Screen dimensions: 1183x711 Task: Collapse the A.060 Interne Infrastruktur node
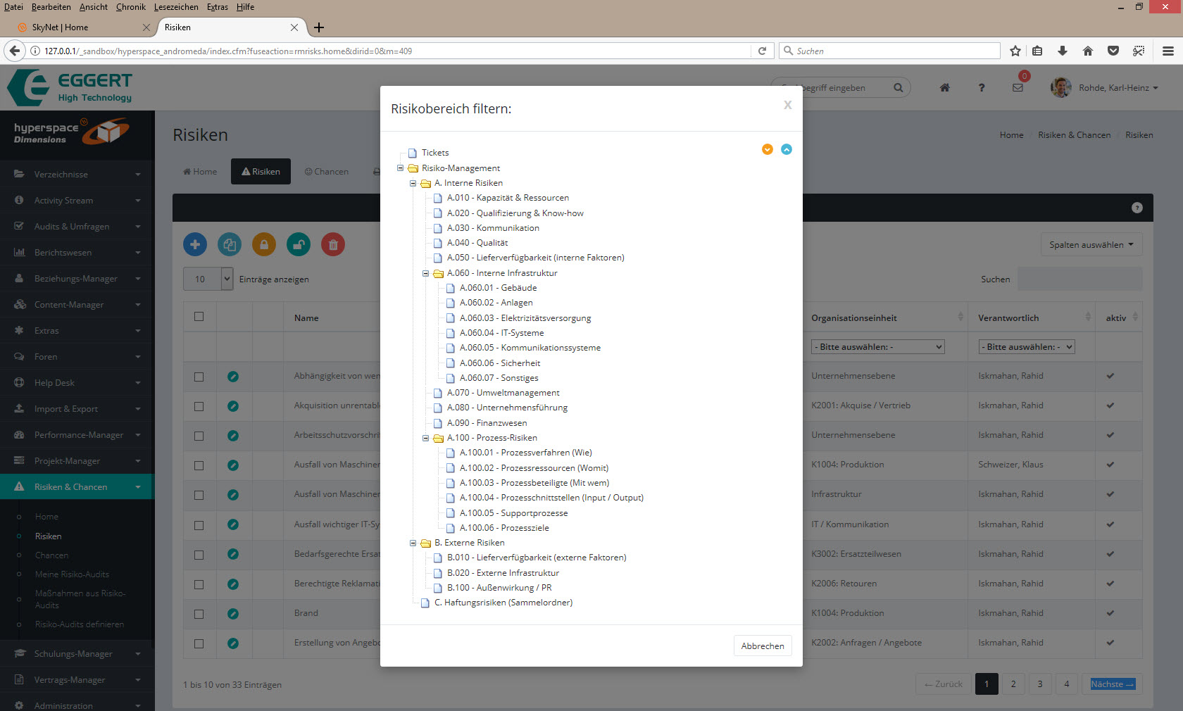tap(425, 273)
